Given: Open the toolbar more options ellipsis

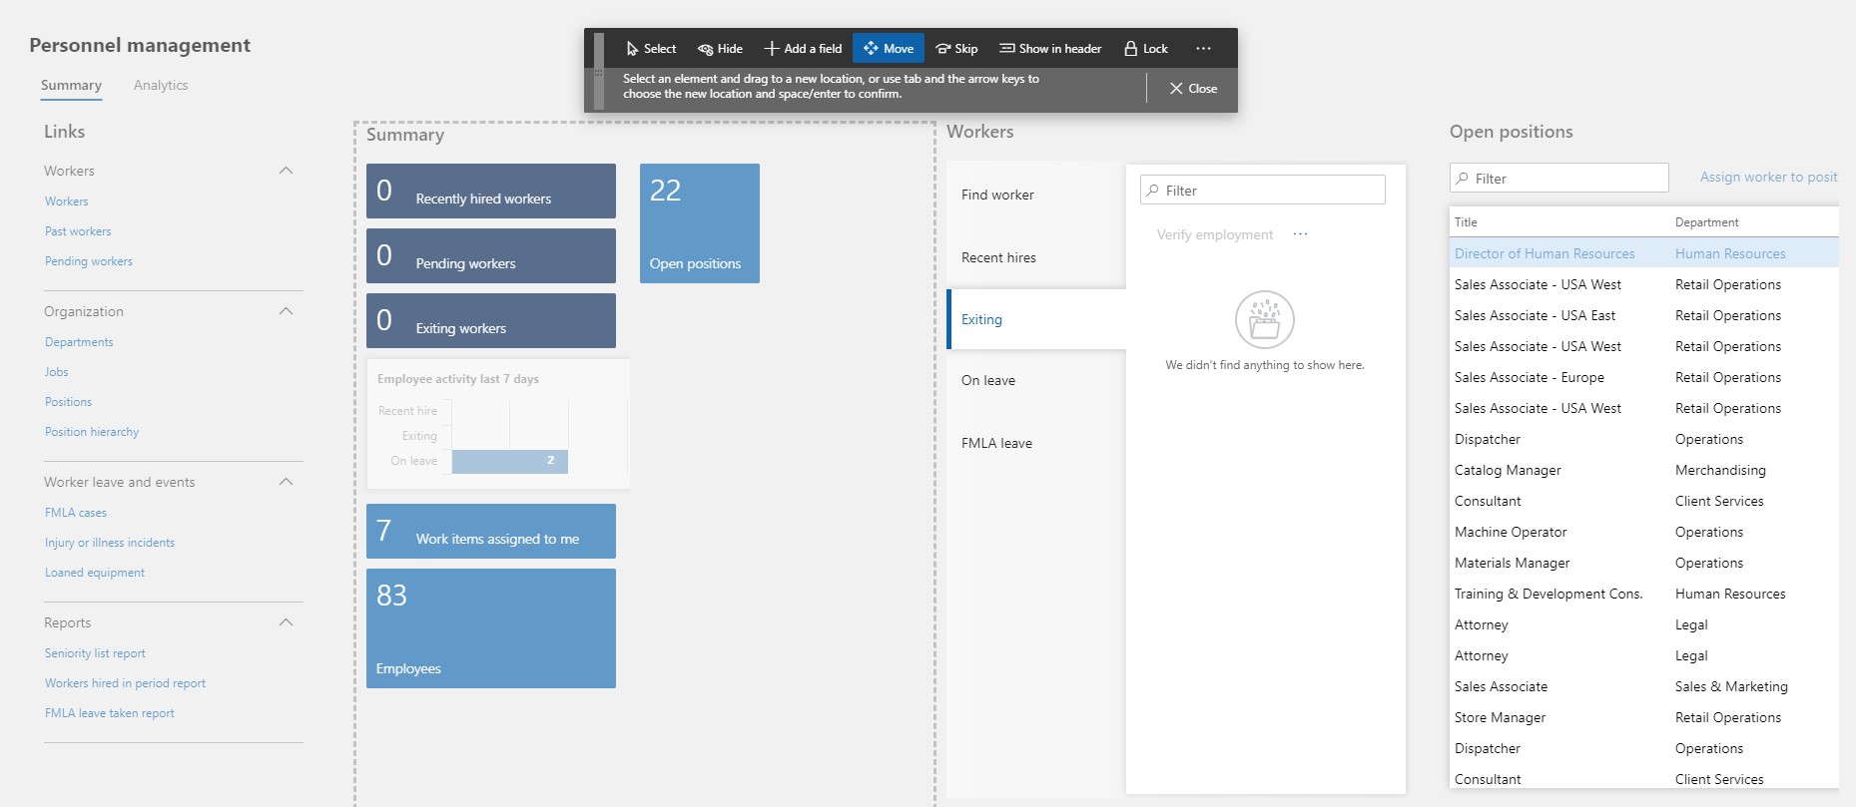Looking at the screenshot, I should tap(1203, 49).
